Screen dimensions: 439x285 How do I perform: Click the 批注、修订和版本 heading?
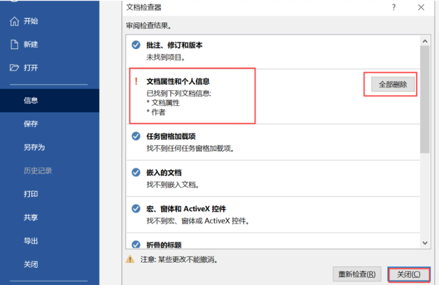point(174,45)
